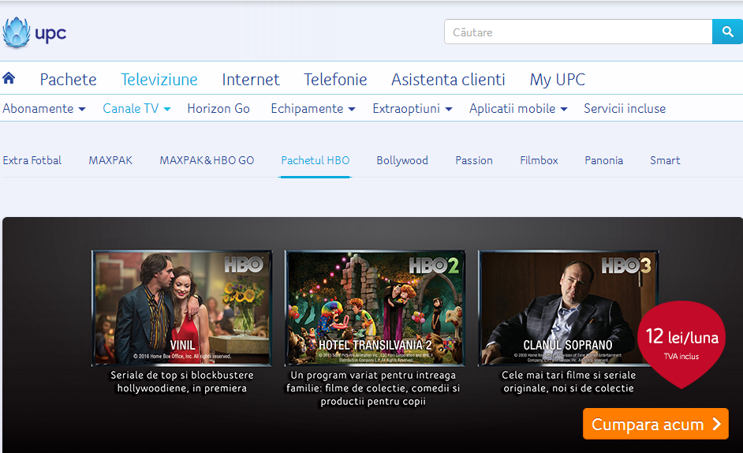Switch to the Extra Fotbal tab
The width and height of the screenshot is (743, 453).
32,160
